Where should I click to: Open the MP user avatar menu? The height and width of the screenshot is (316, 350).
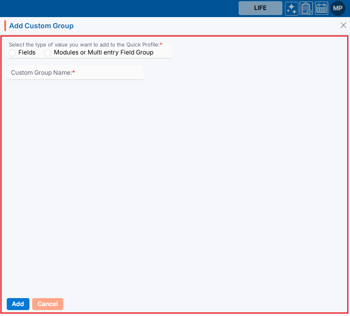click(338, 8)
